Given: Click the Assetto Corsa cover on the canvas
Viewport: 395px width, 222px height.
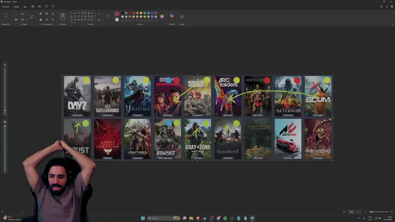Looking at the screenshot, I should click(288, 139).
